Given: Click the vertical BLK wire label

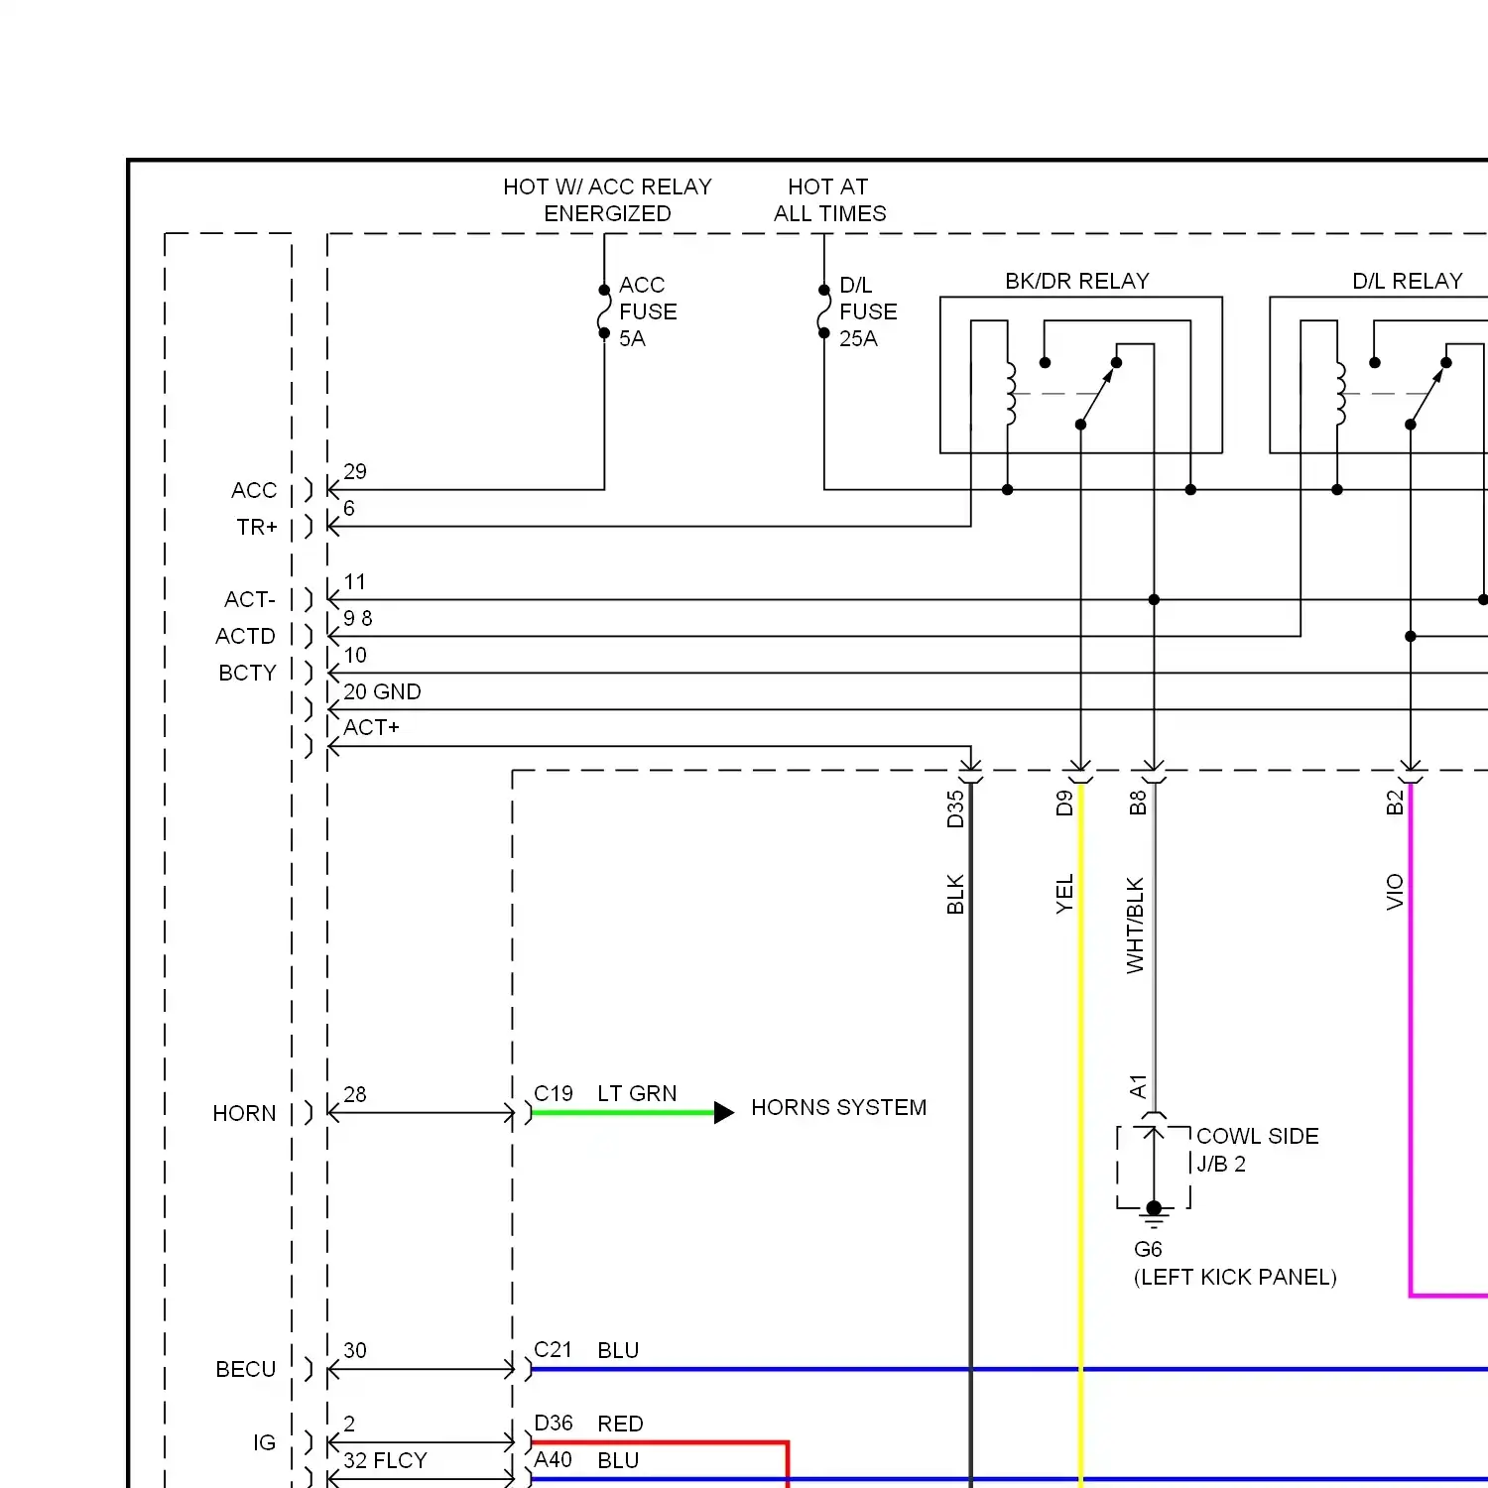Looking at the screenshot, I should [955, 894].
